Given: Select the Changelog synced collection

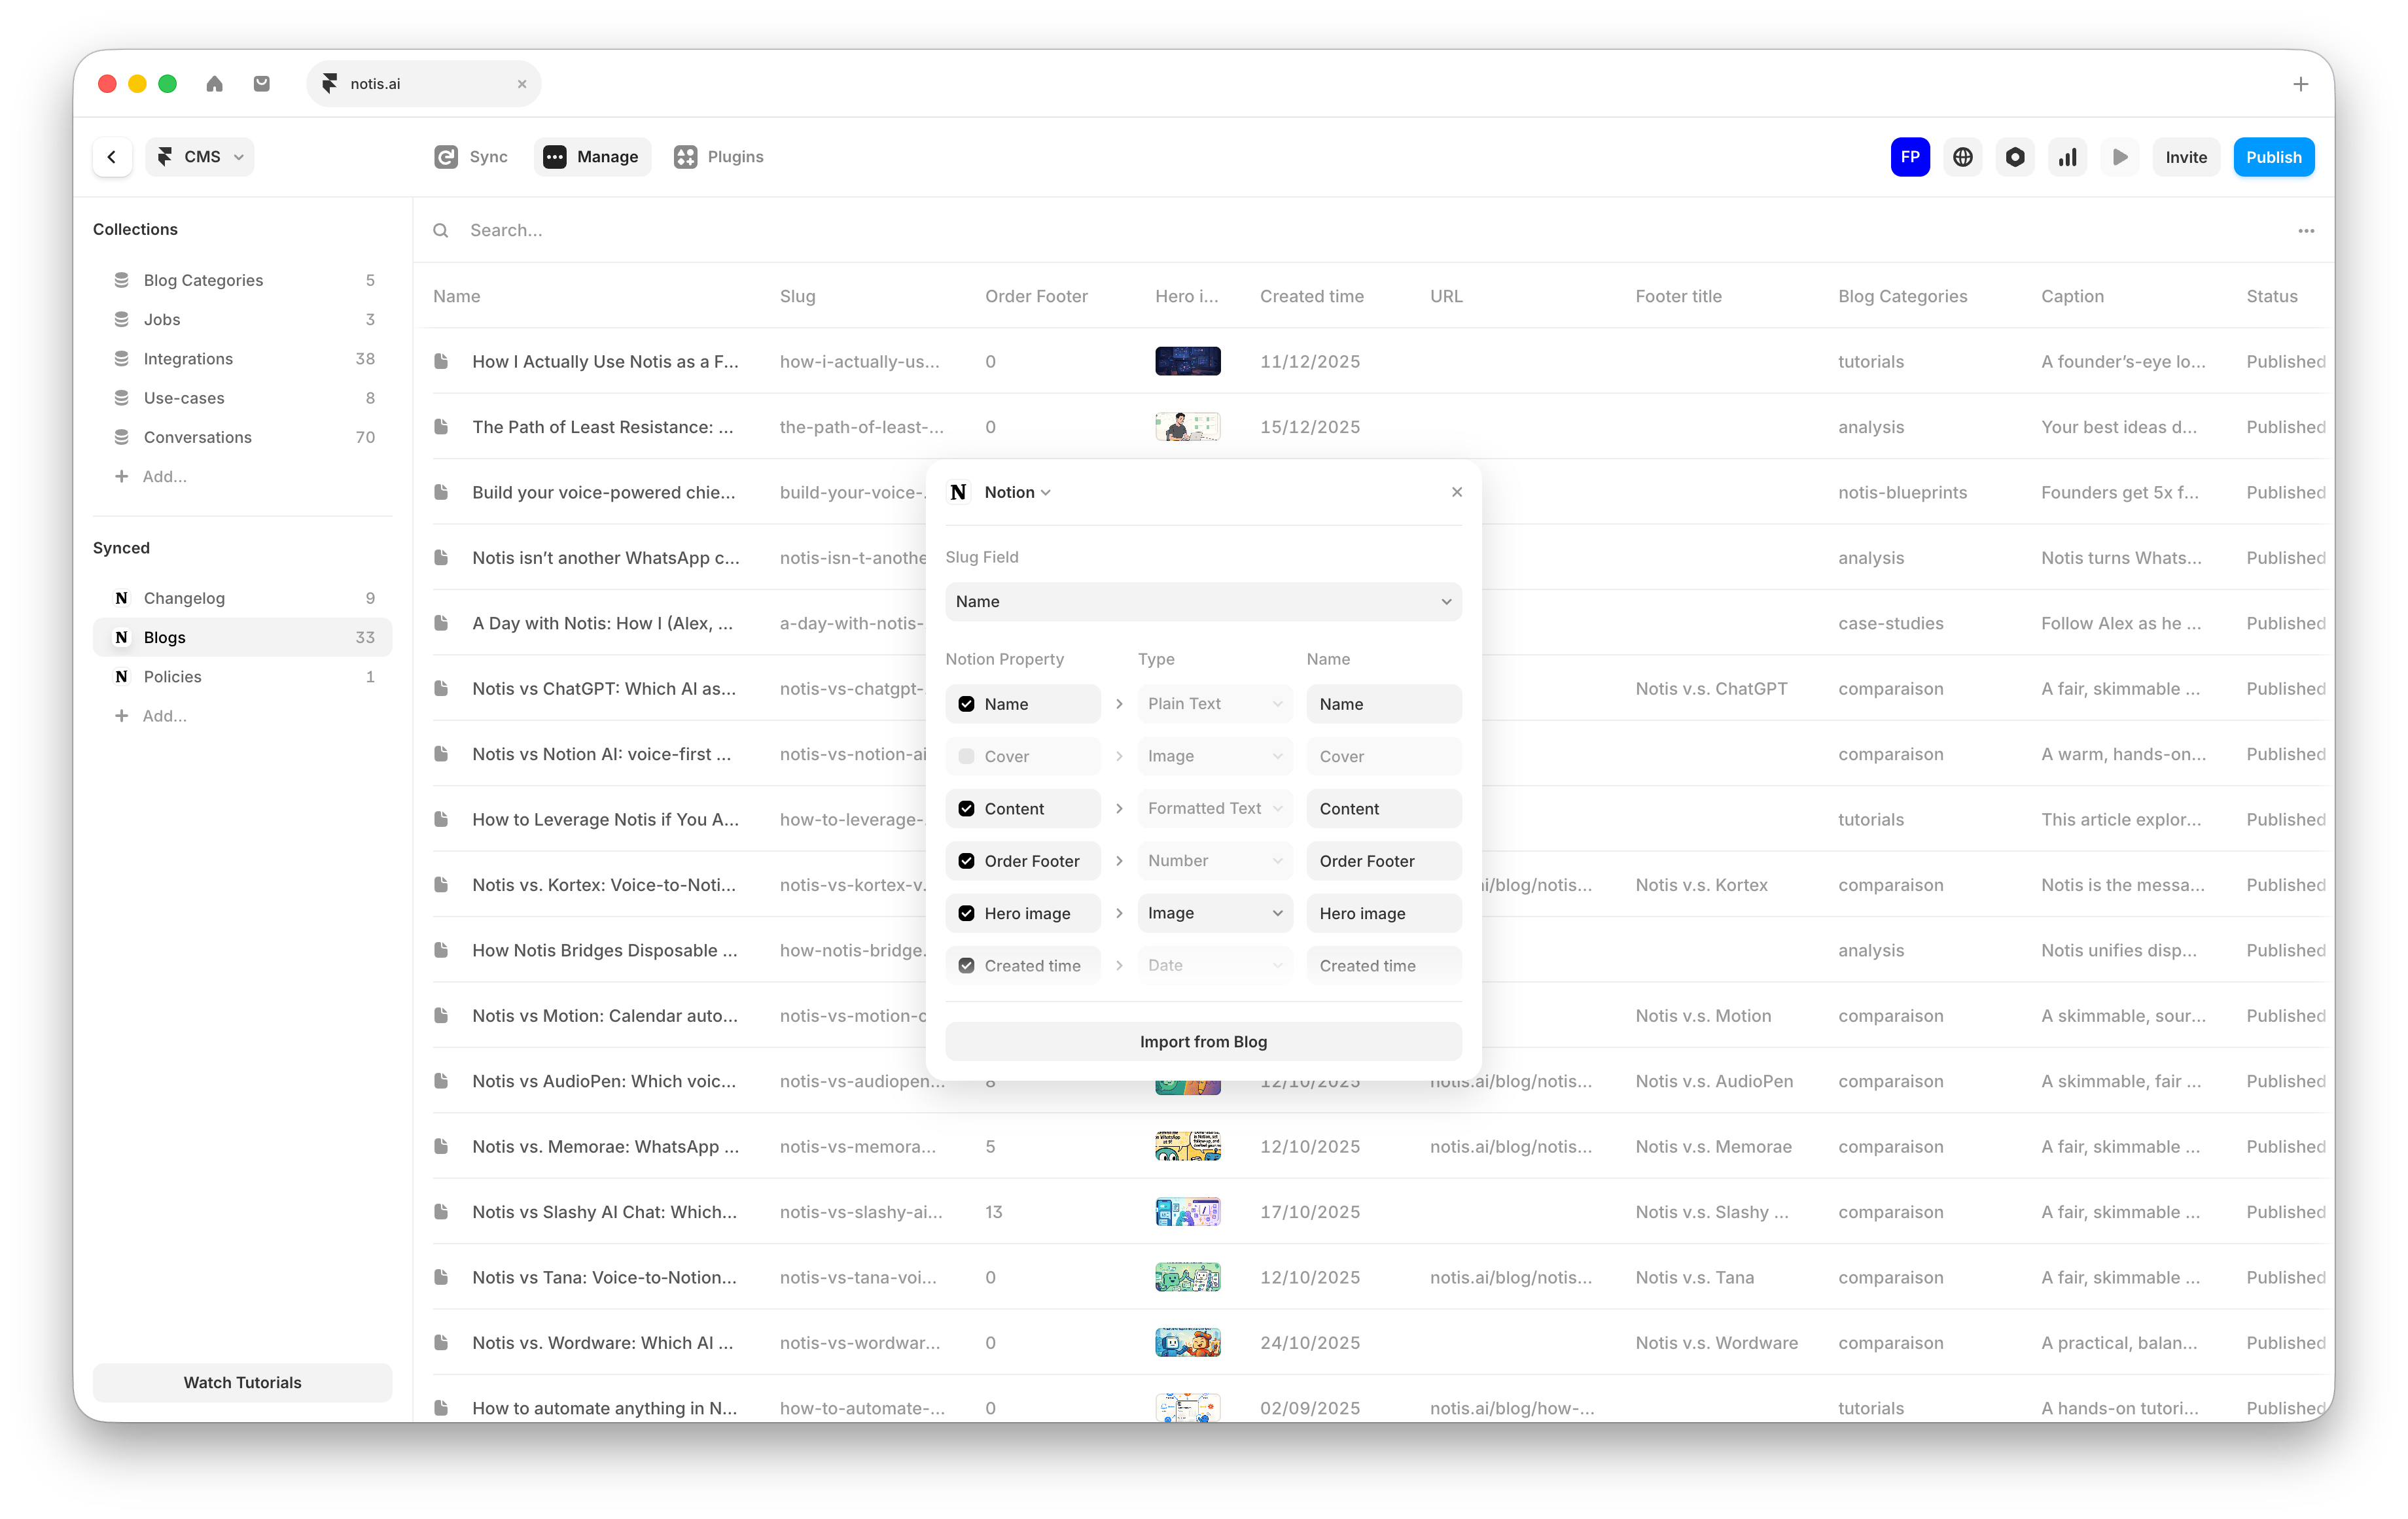Looking at the screenshot, I should (243, 598).
